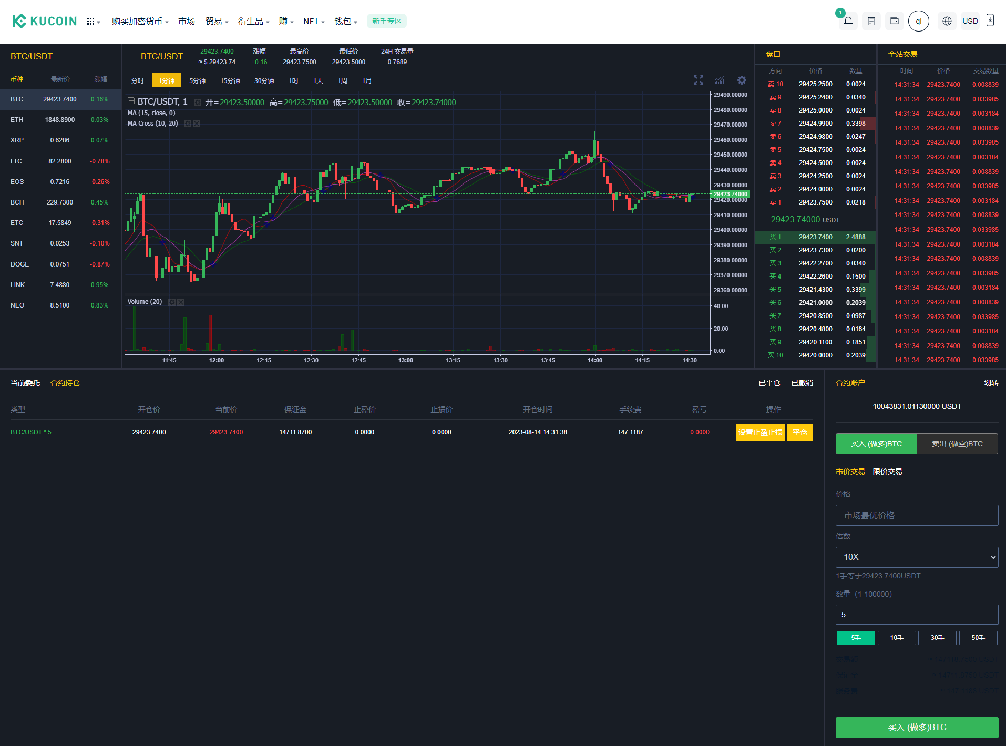Select the 15分钟 chart interval
The image size is (1006, 746).
pos(230,80)
